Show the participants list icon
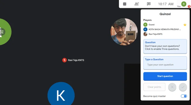The height and width of the screenshot is (105, 191). pyautogui.click(x=137, y=4)
